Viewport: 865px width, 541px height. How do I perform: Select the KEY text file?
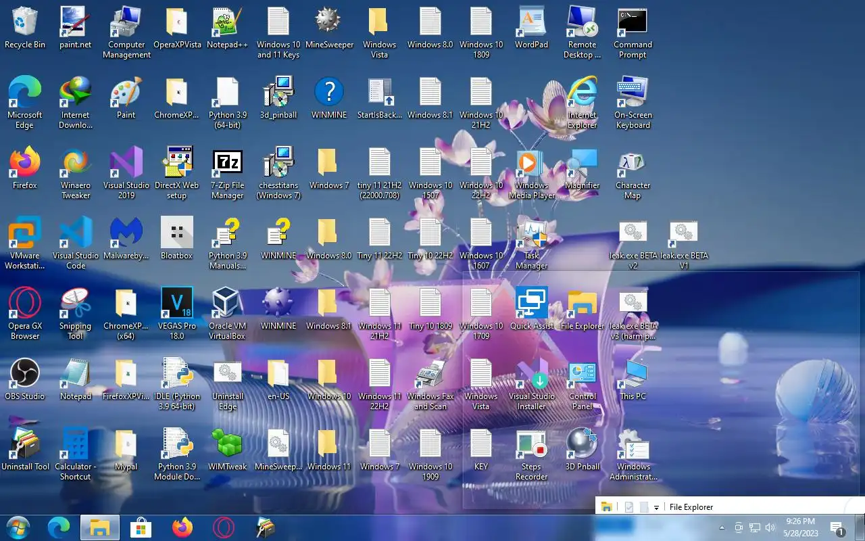coord(481,450)
